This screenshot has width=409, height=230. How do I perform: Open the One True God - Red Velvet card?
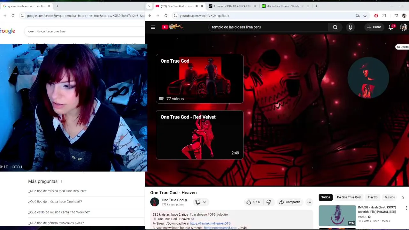tap(200, 135)
